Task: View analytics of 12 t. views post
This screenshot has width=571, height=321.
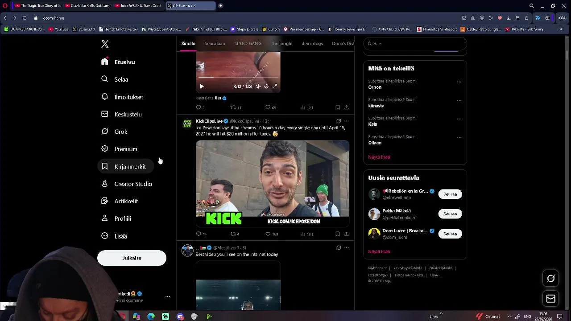Action: pyautogui.click(x=307, y=107)
